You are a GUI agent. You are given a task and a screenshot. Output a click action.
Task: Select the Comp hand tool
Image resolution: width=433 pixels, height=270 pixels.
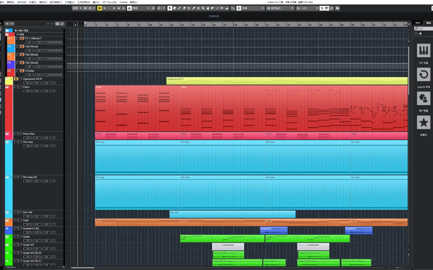pos(208,8)
